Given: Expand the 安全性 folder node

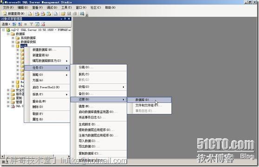Looking at the screenshot, I should click(8, 90).
